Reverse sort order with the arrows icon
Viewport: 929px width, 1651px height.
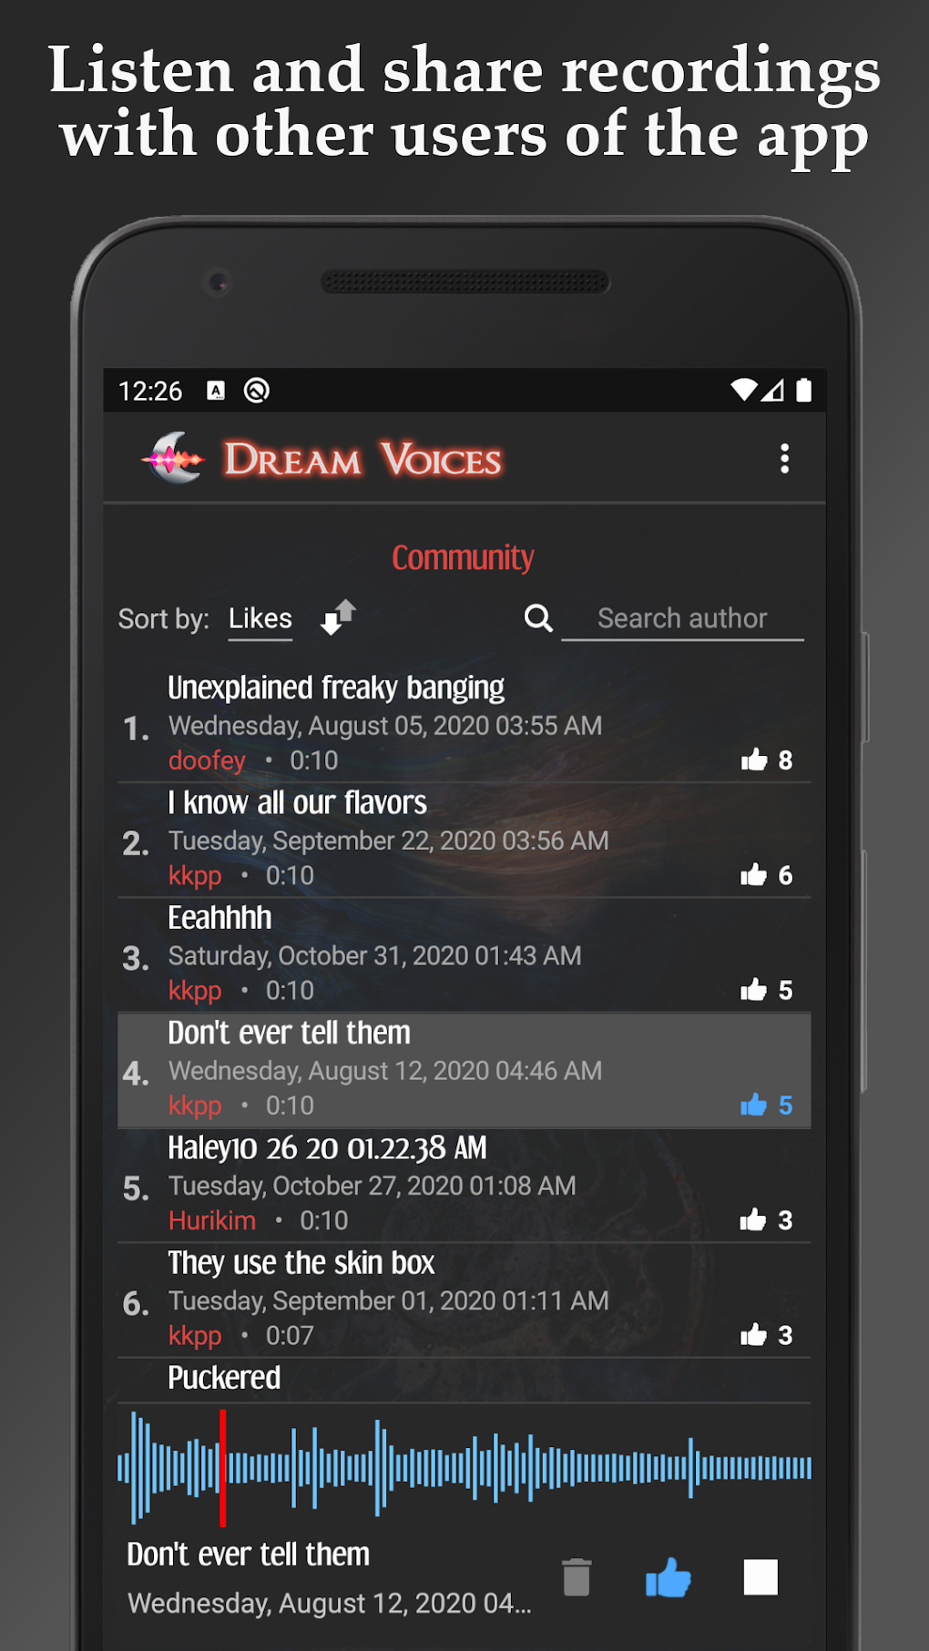click(x=338, y=617)
